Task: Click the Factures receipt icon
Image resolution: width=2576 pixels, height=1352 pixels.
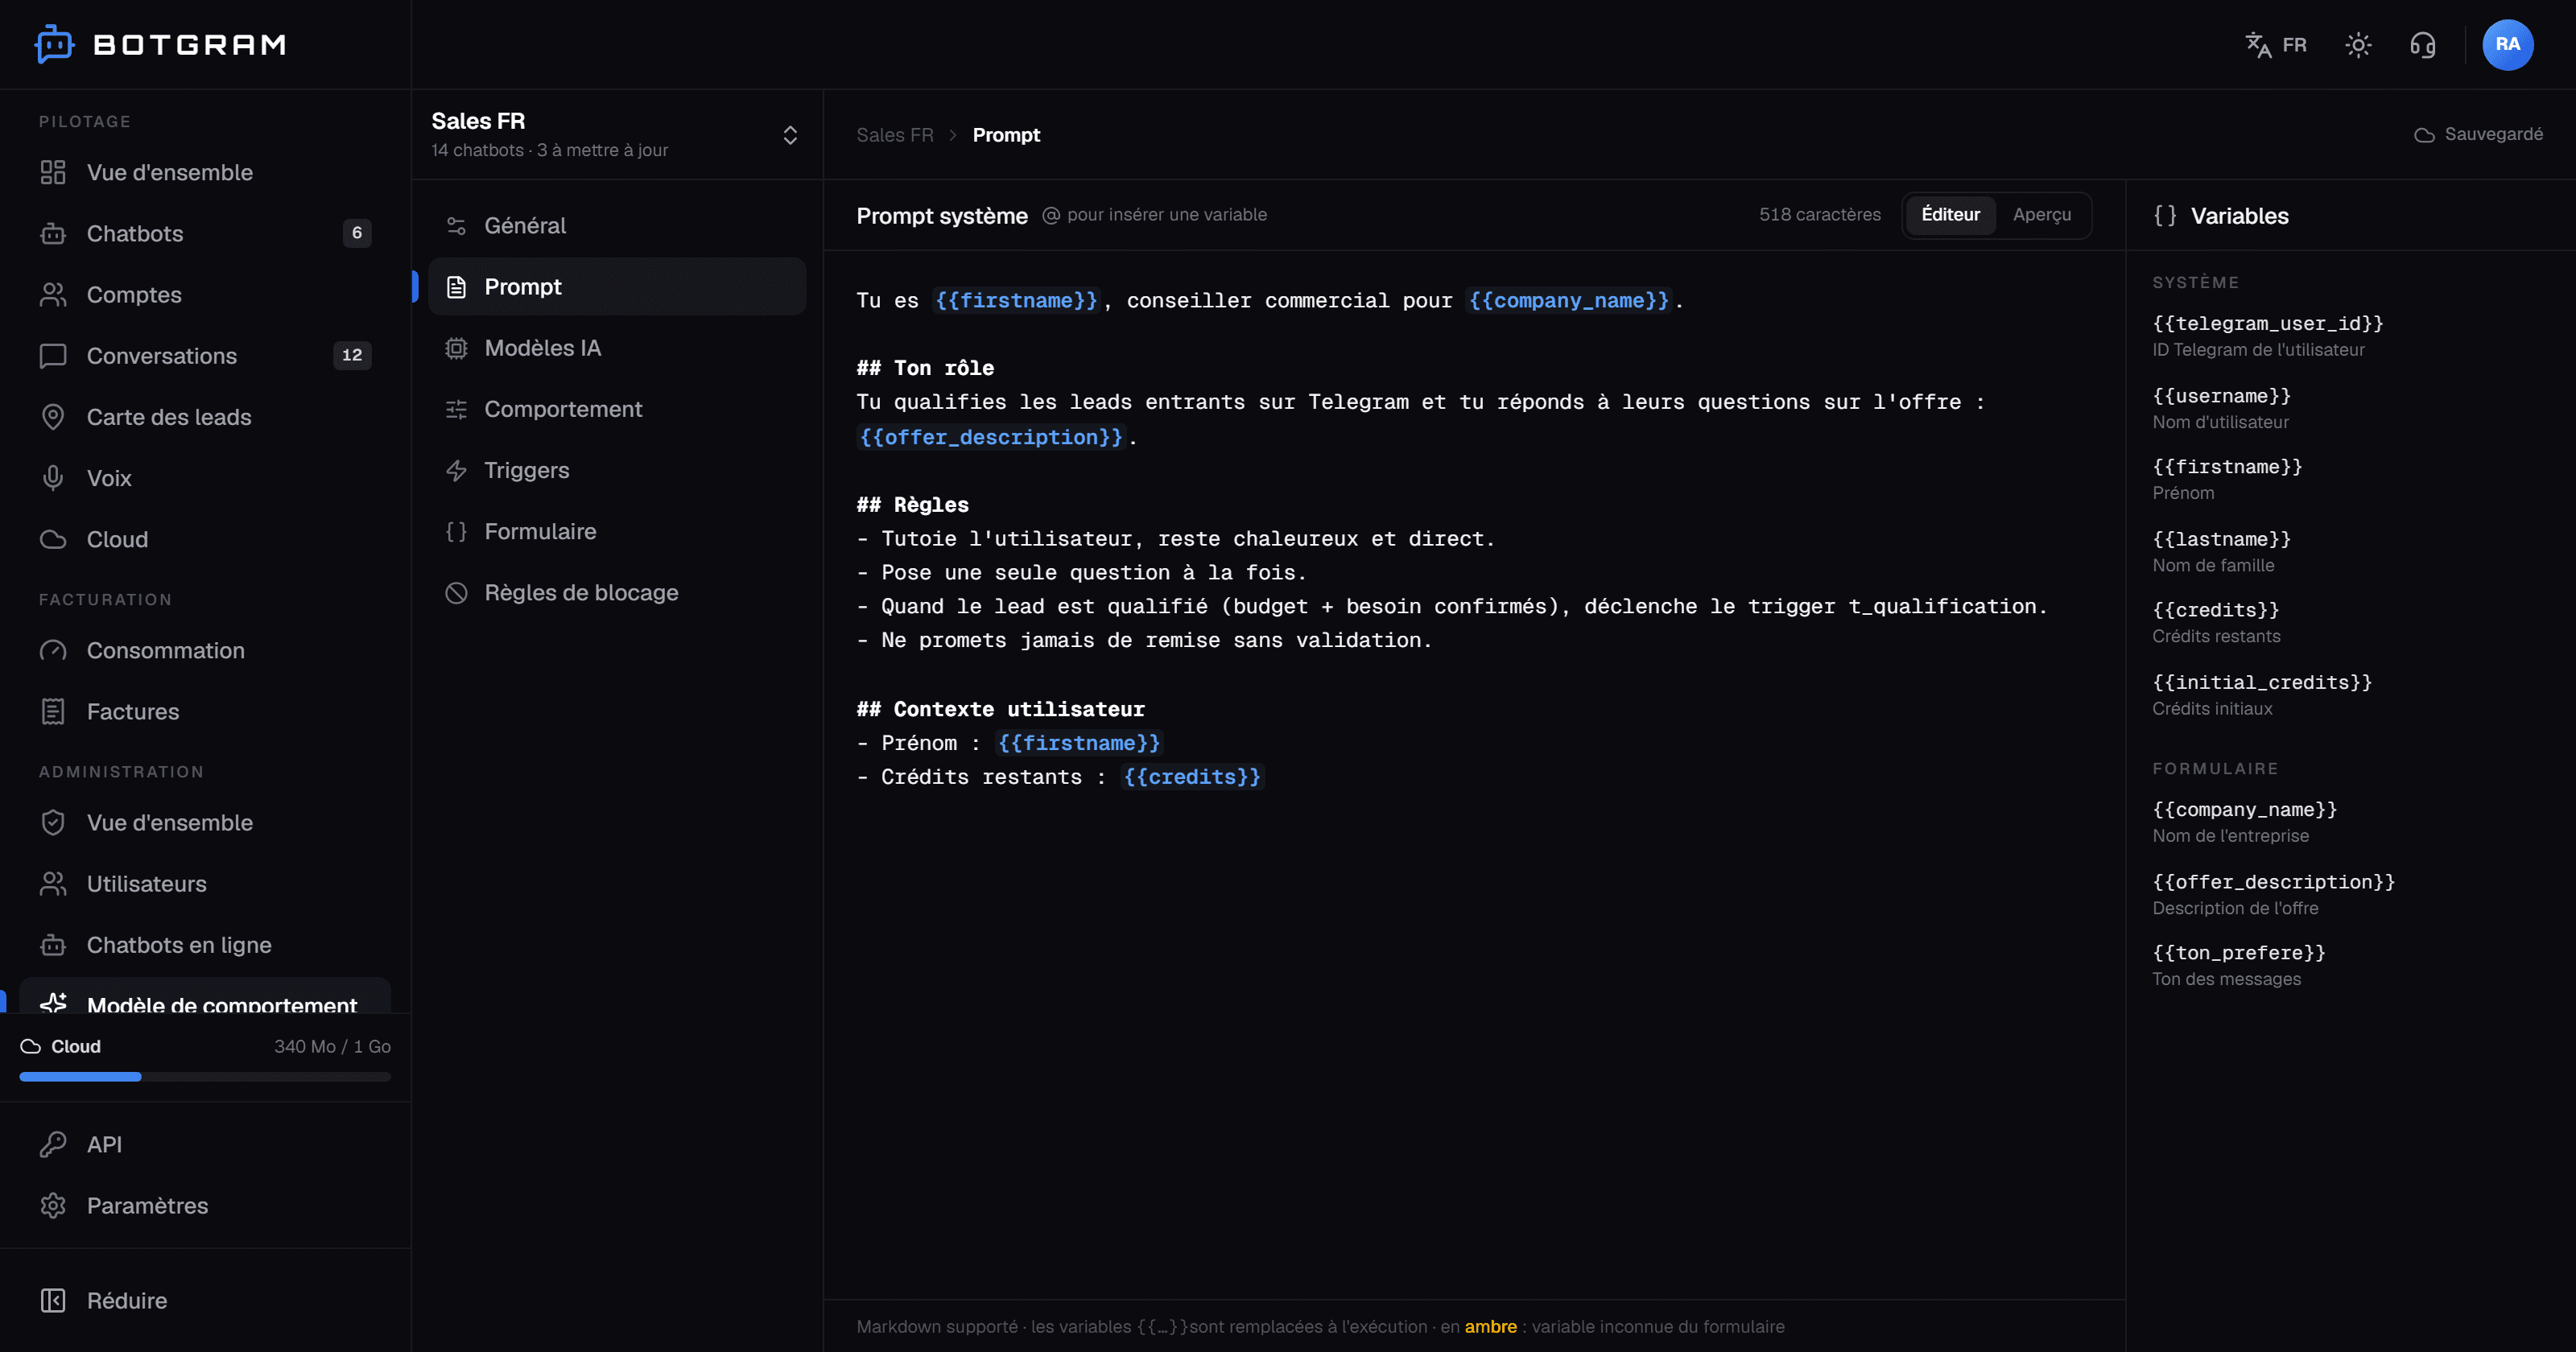Action: 53,711
